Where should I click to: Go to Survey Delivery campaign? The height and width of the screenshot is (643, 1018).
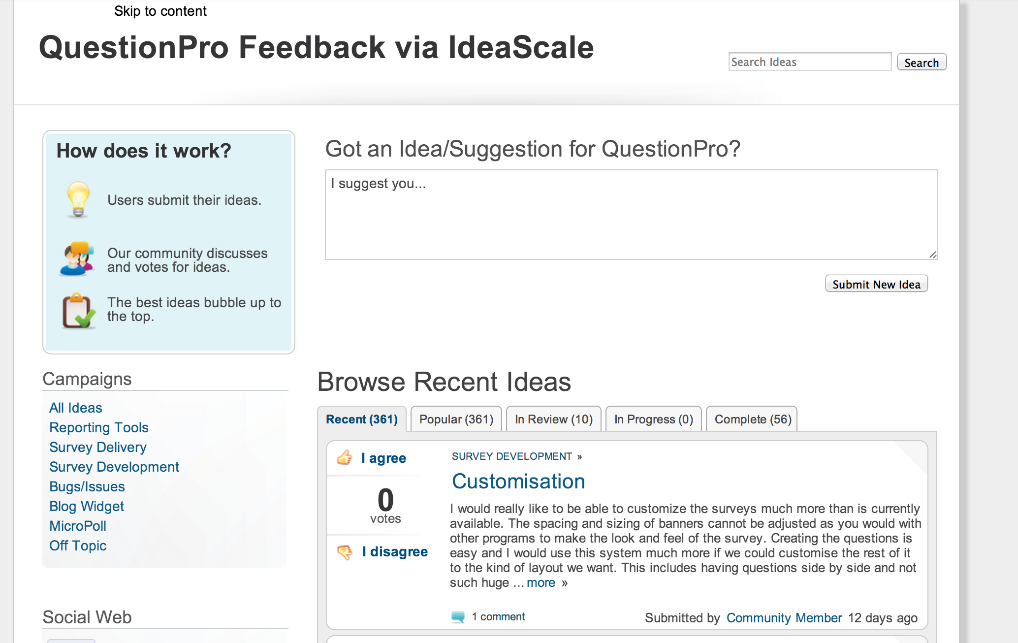(98, 447)
